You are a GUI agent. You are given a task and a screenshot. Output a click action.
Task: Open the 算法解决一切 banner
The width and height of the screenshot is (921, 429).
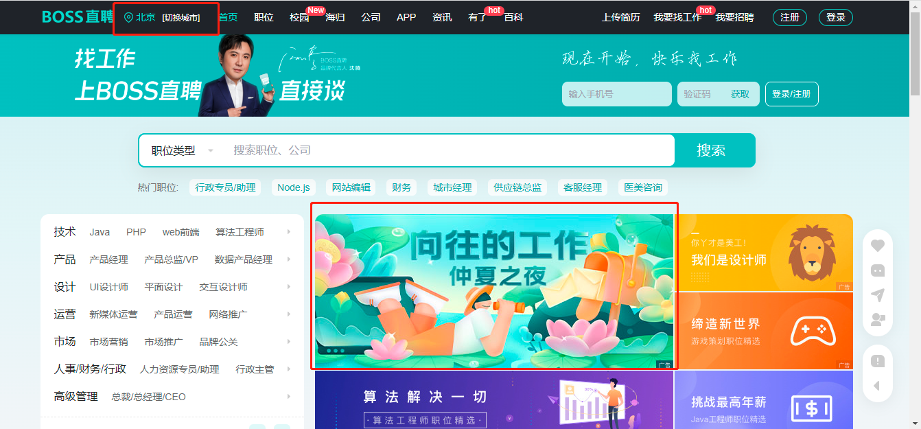point(494,400)
